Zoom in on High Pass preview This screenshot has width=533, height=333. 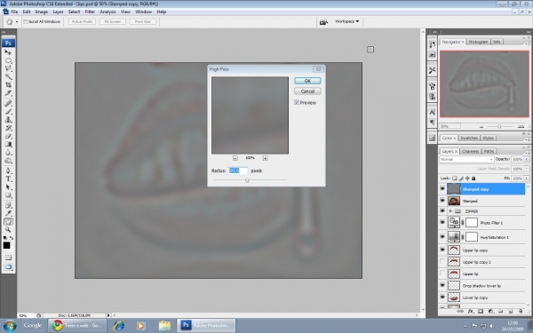265,158
